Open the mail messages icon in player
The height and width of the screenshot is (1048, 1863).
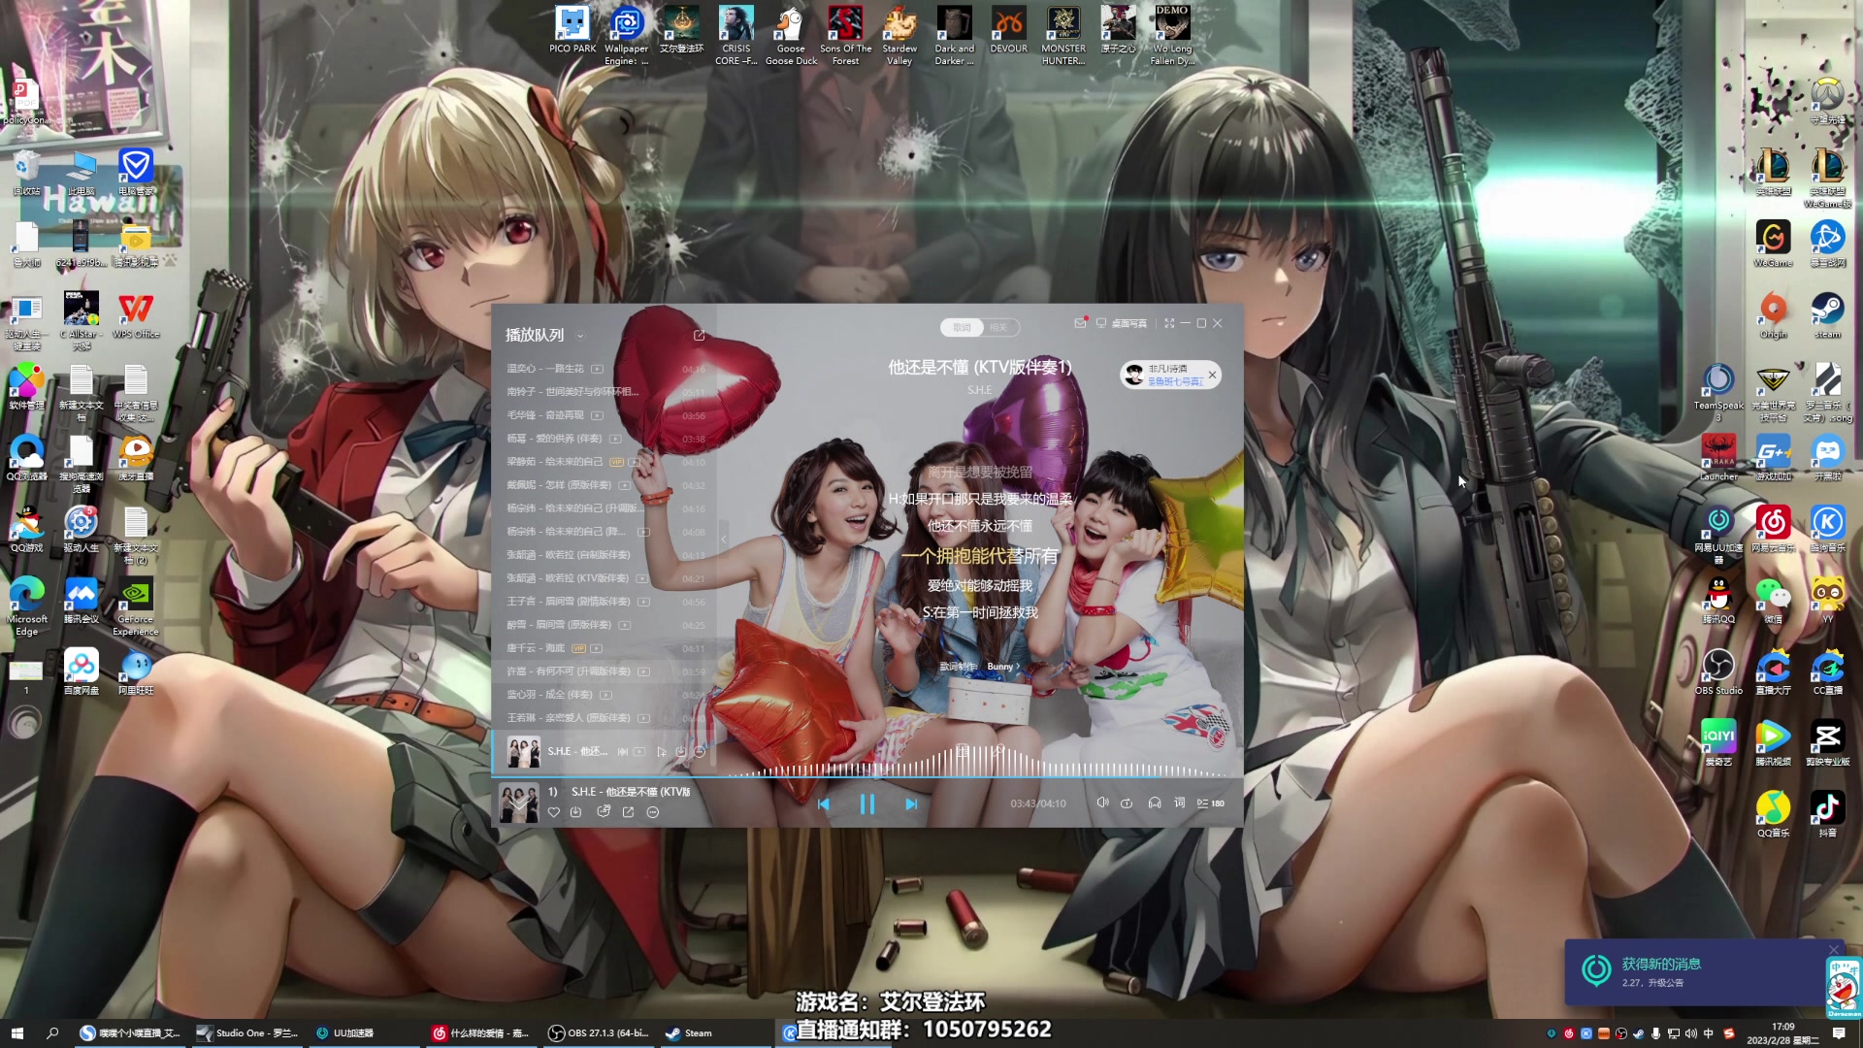[x=1080, y=323]
